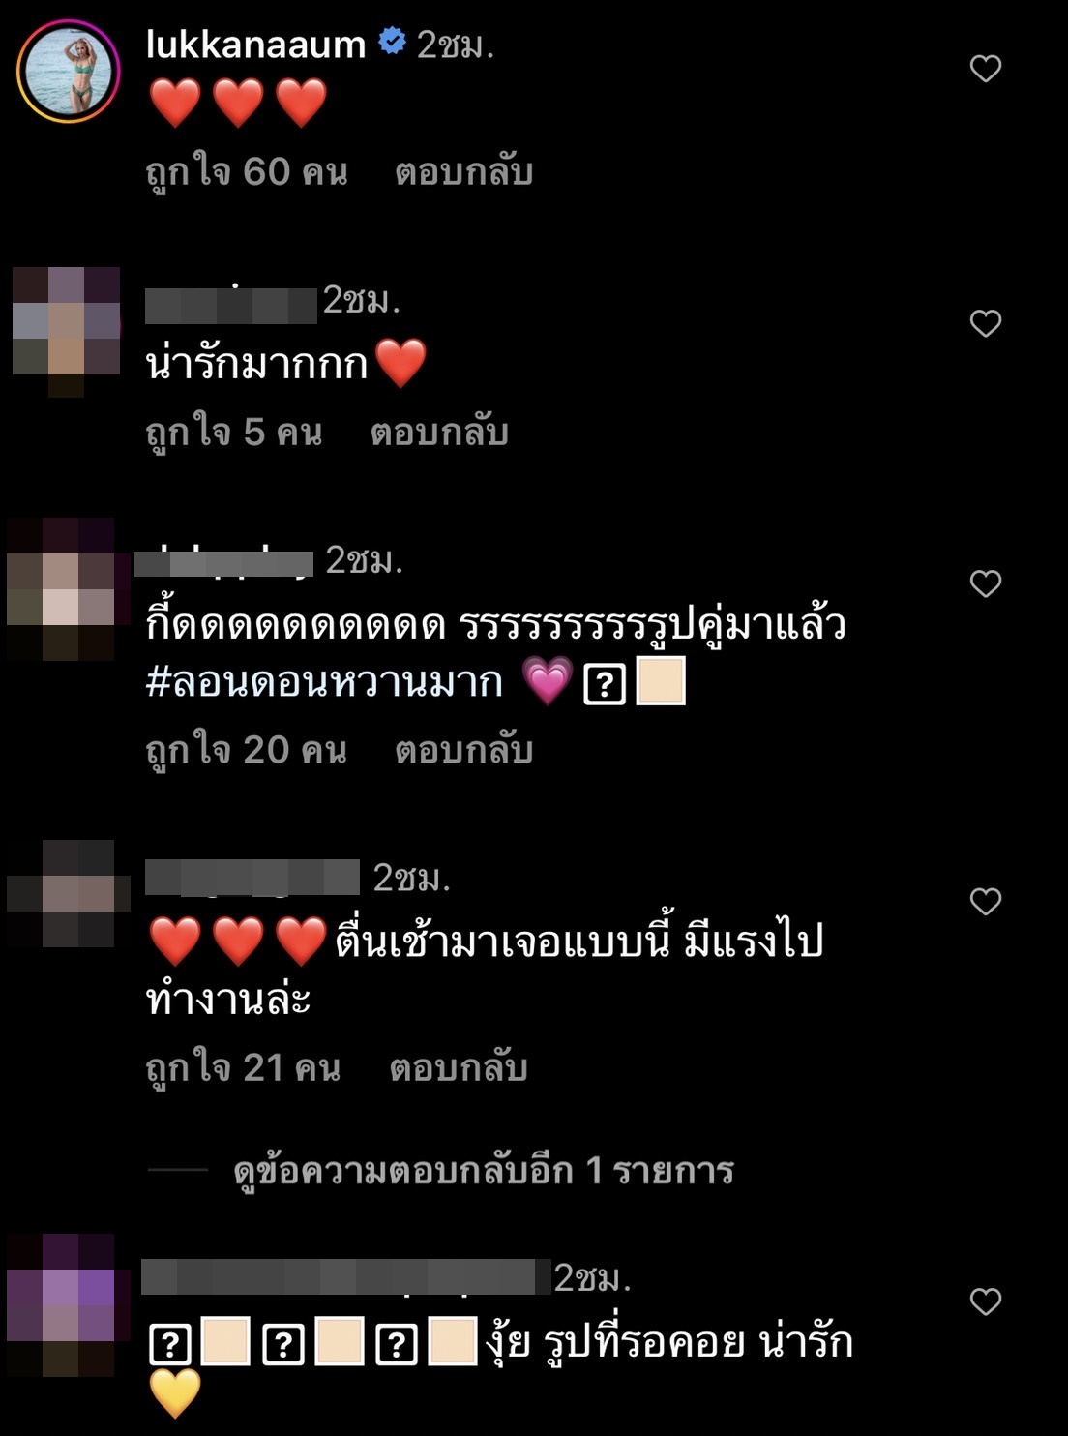View ถูกใจ 5 คน likes list
Screen dimensions: 1068x1436
coord(233,433)
